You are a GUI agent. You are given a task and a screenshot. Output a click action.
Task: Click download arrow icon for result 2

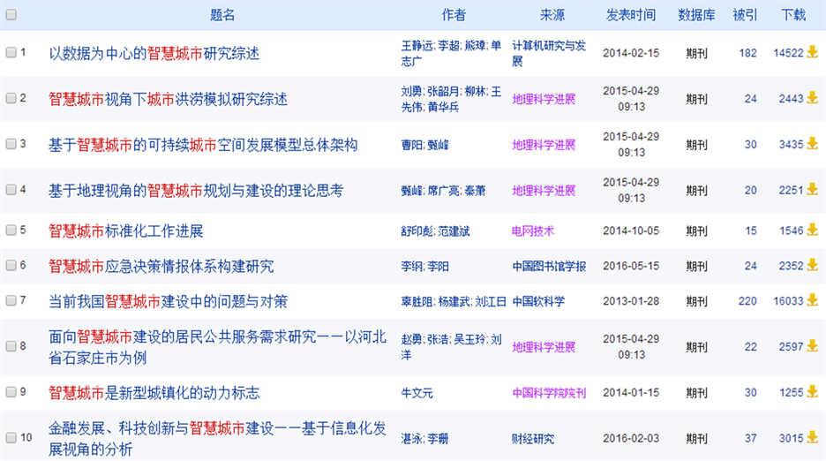(x=812, y=98)
